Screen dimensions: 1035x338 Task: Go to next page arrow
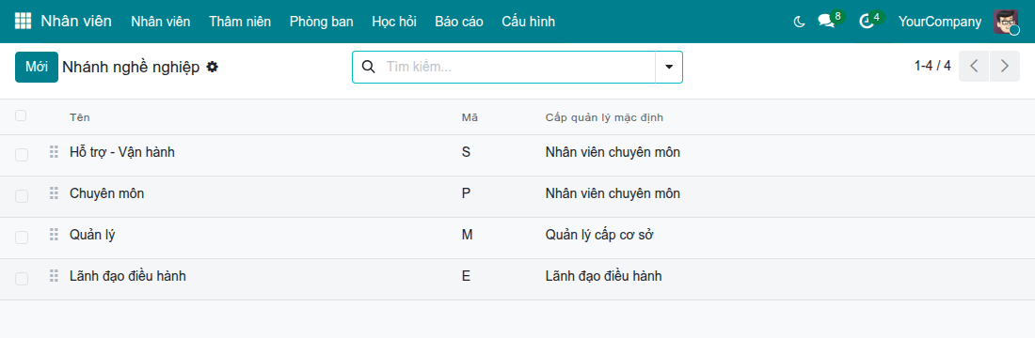(x=1005, y=66)
